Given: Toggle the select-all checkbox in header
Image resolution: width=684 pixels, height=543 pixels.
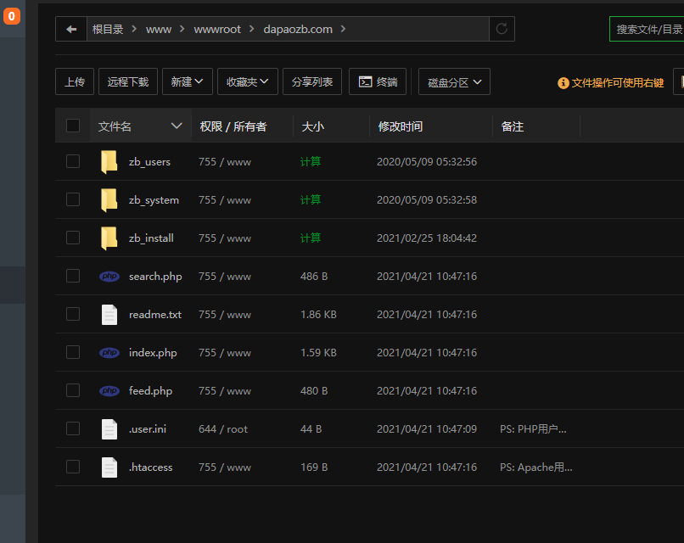Looking at the screenshot, I should tap(73, 126).
